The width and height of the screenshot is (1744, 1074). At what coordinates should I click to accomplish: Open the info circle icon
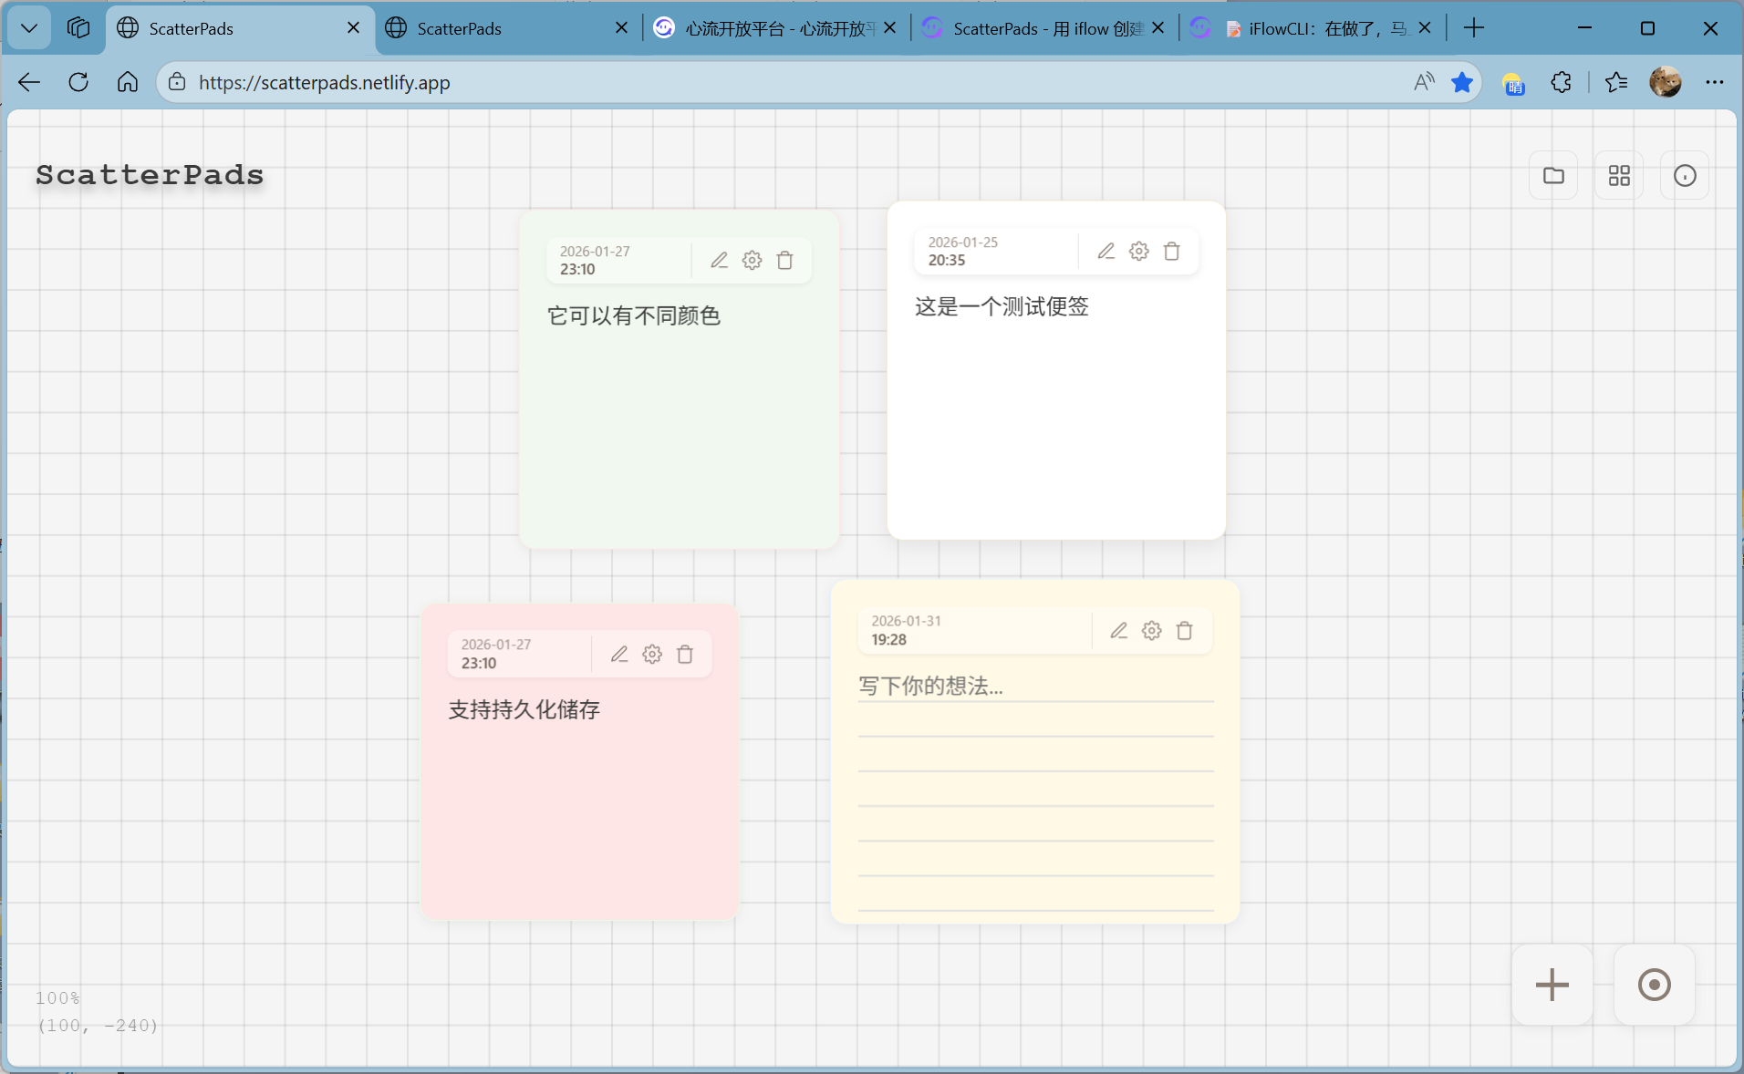(1685, 176)
